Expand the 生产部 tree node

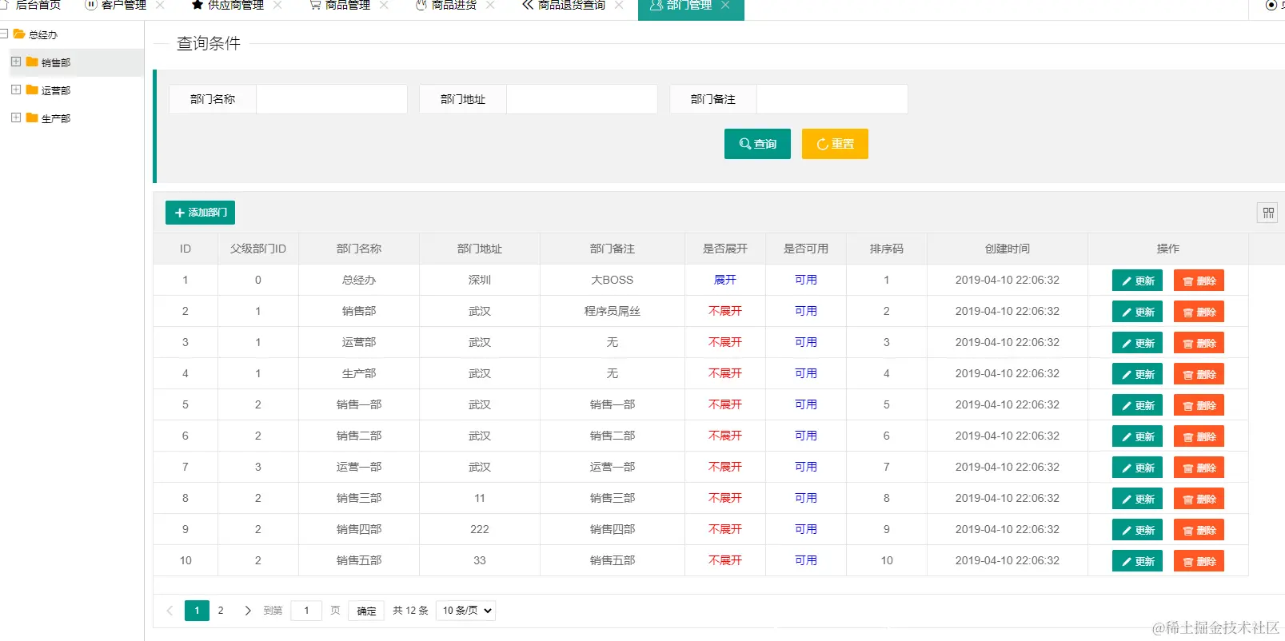16,117
